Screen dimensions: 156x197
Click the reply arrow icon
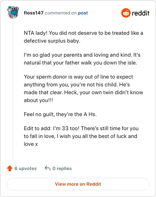click(x=48, y=168)
